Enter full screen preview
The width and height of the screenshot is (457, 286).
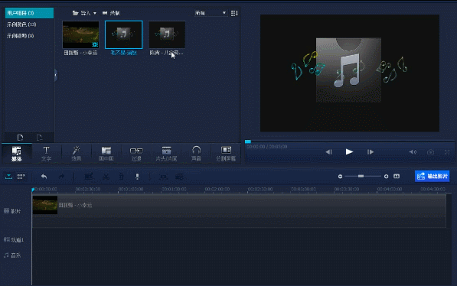click(447, 151)
